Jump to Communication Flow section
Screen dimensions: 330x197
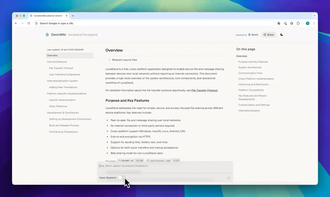point(250,73)
